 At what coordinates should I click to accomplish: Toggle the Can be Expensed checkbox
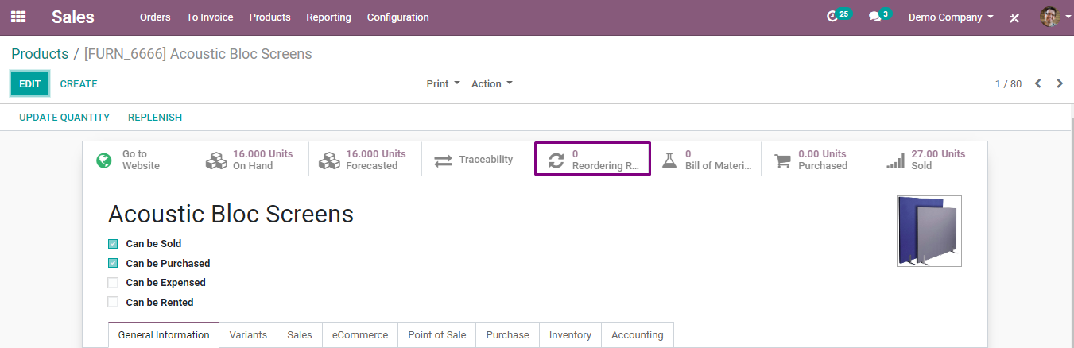113,283
